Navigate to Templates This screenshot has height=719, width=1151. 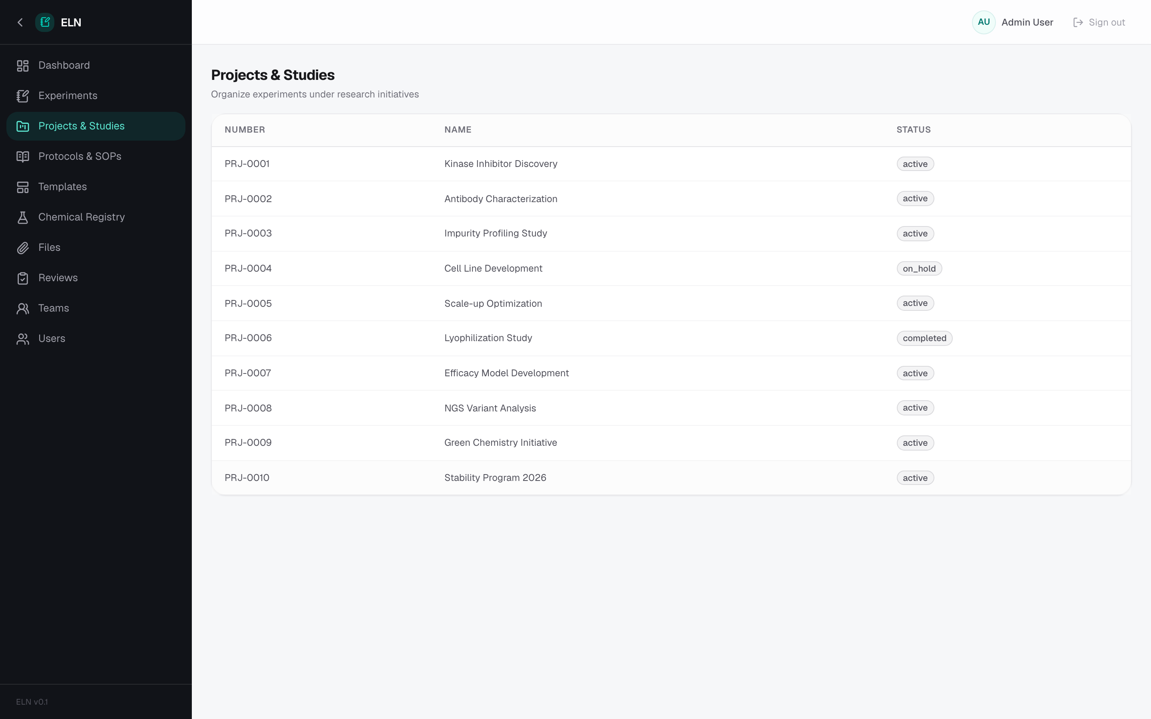[x=96, y=187]
